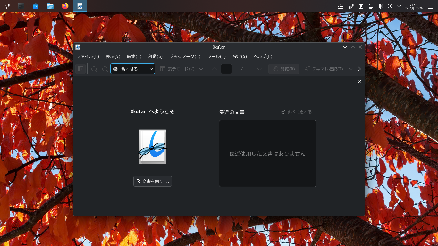Open the ファイル(F) menu

click(x=88, y=56)
